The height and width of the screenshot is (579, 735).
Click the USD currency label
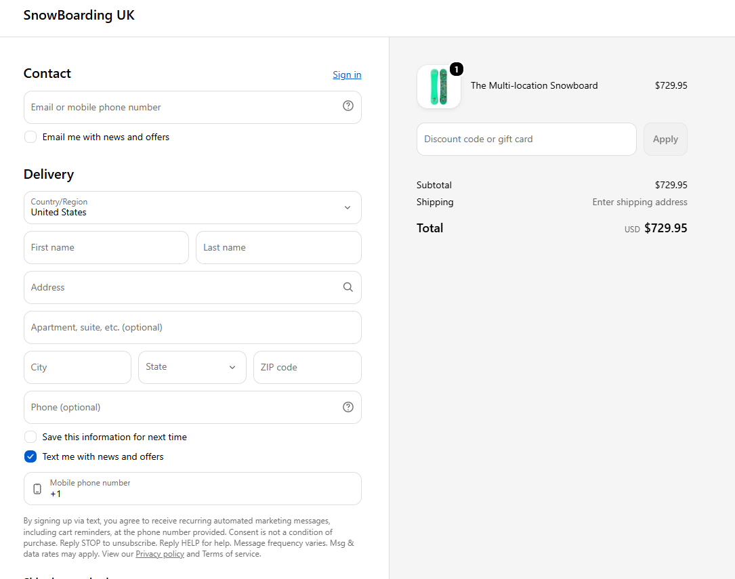632,229
